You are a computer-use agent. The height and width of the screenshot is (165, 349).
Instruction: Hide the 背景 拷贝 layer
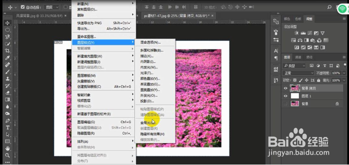[x=286, y=88]
